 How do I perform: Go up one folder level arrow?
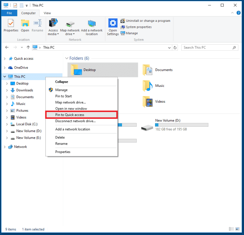click(28, 47)
